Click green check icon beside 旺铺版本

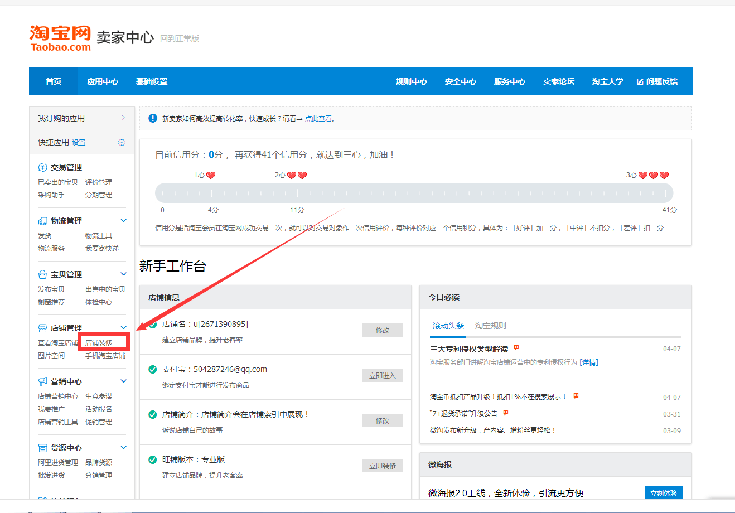coord(152,459)
